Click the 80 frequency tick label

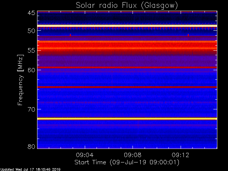pyautogui.click(x=31, y=146)
